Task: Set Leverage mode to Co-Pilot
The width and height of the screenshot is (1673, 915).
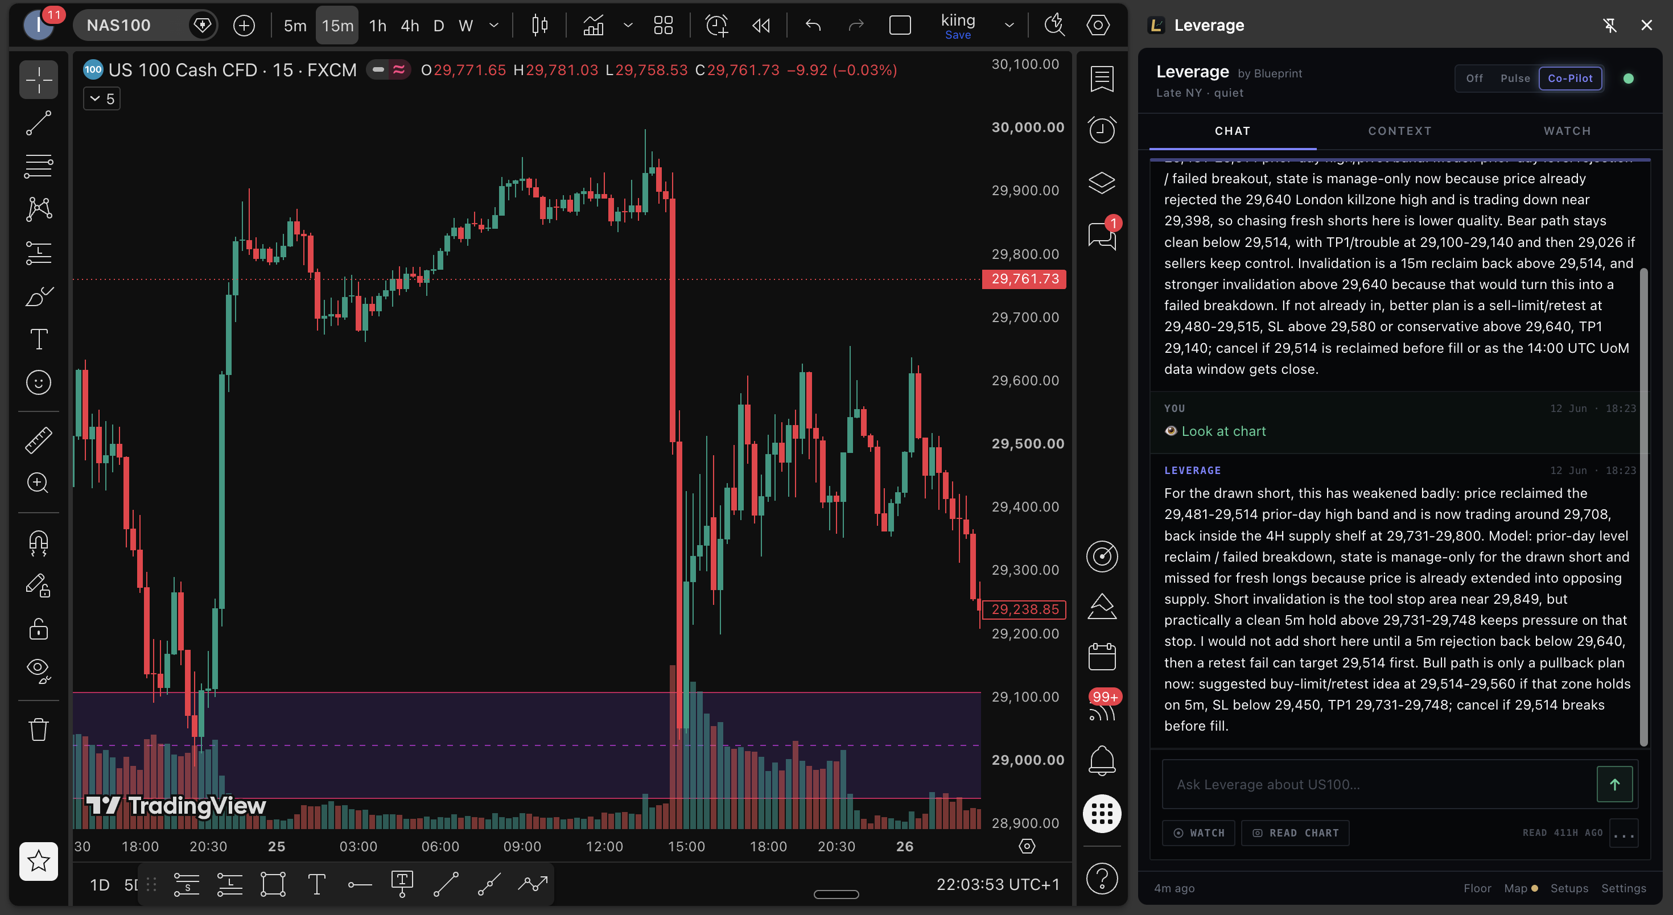Action: (x=1570, y=79)
